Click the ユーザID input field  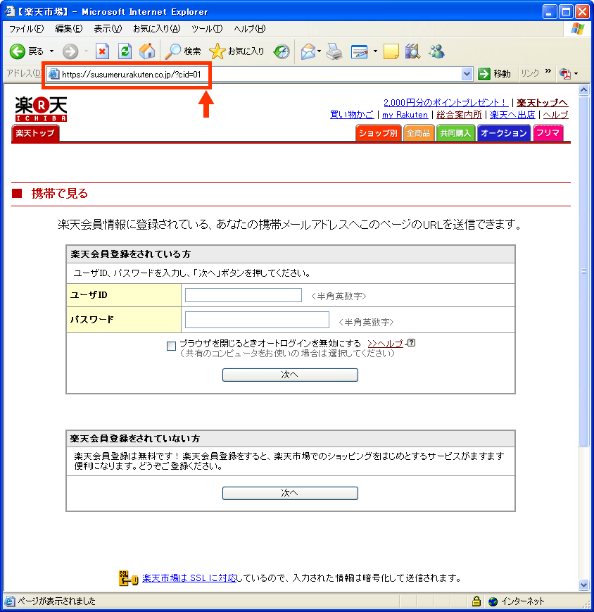(x=244, y=294)
